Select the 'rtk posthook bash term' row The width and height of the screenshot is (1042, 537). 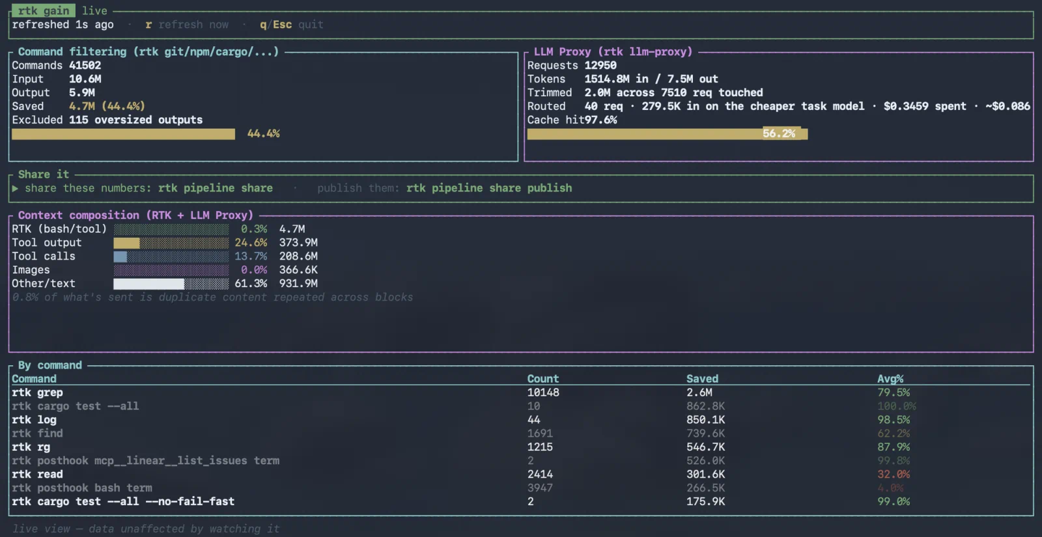point(521,488)
